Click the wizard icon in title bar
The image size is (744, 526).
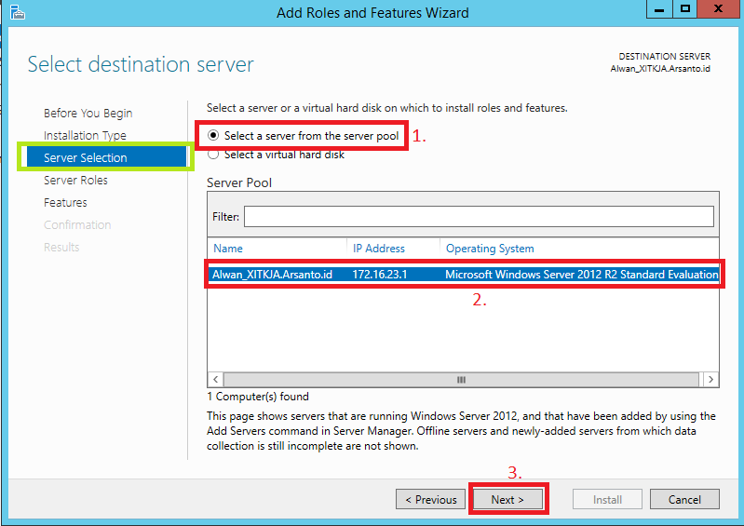17,12
